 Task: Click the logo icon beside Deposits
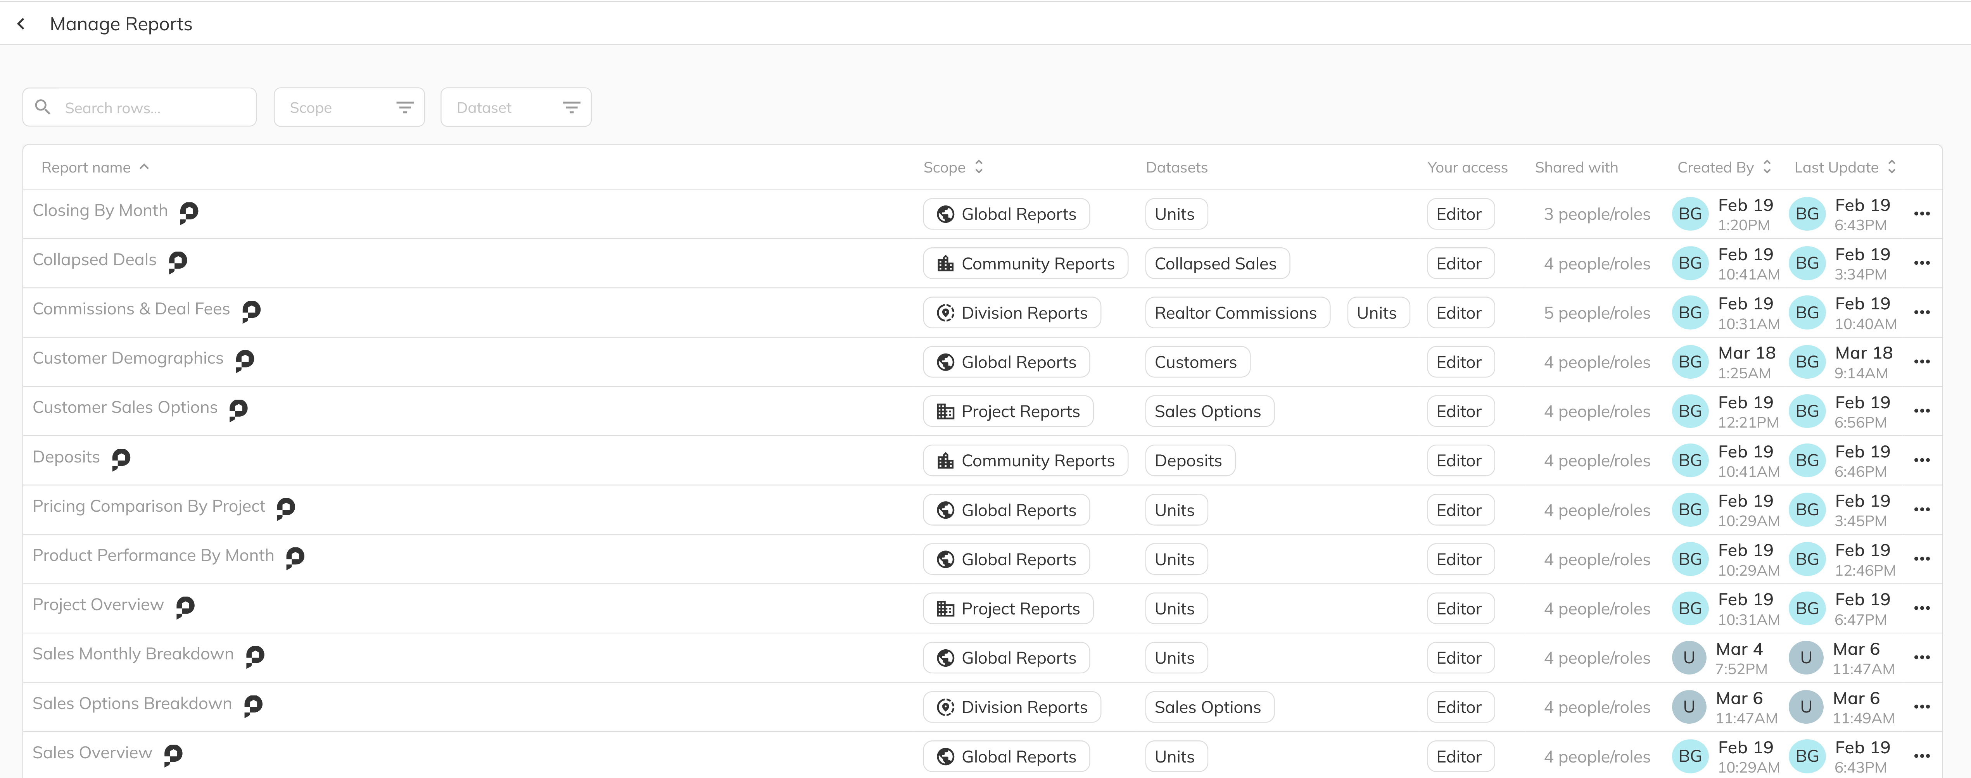click(121, 459)
